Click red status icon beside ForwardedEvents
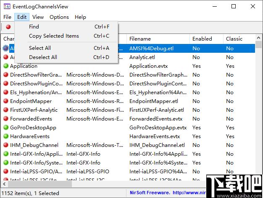The image size is (263, 198). [x=6, y=118]
